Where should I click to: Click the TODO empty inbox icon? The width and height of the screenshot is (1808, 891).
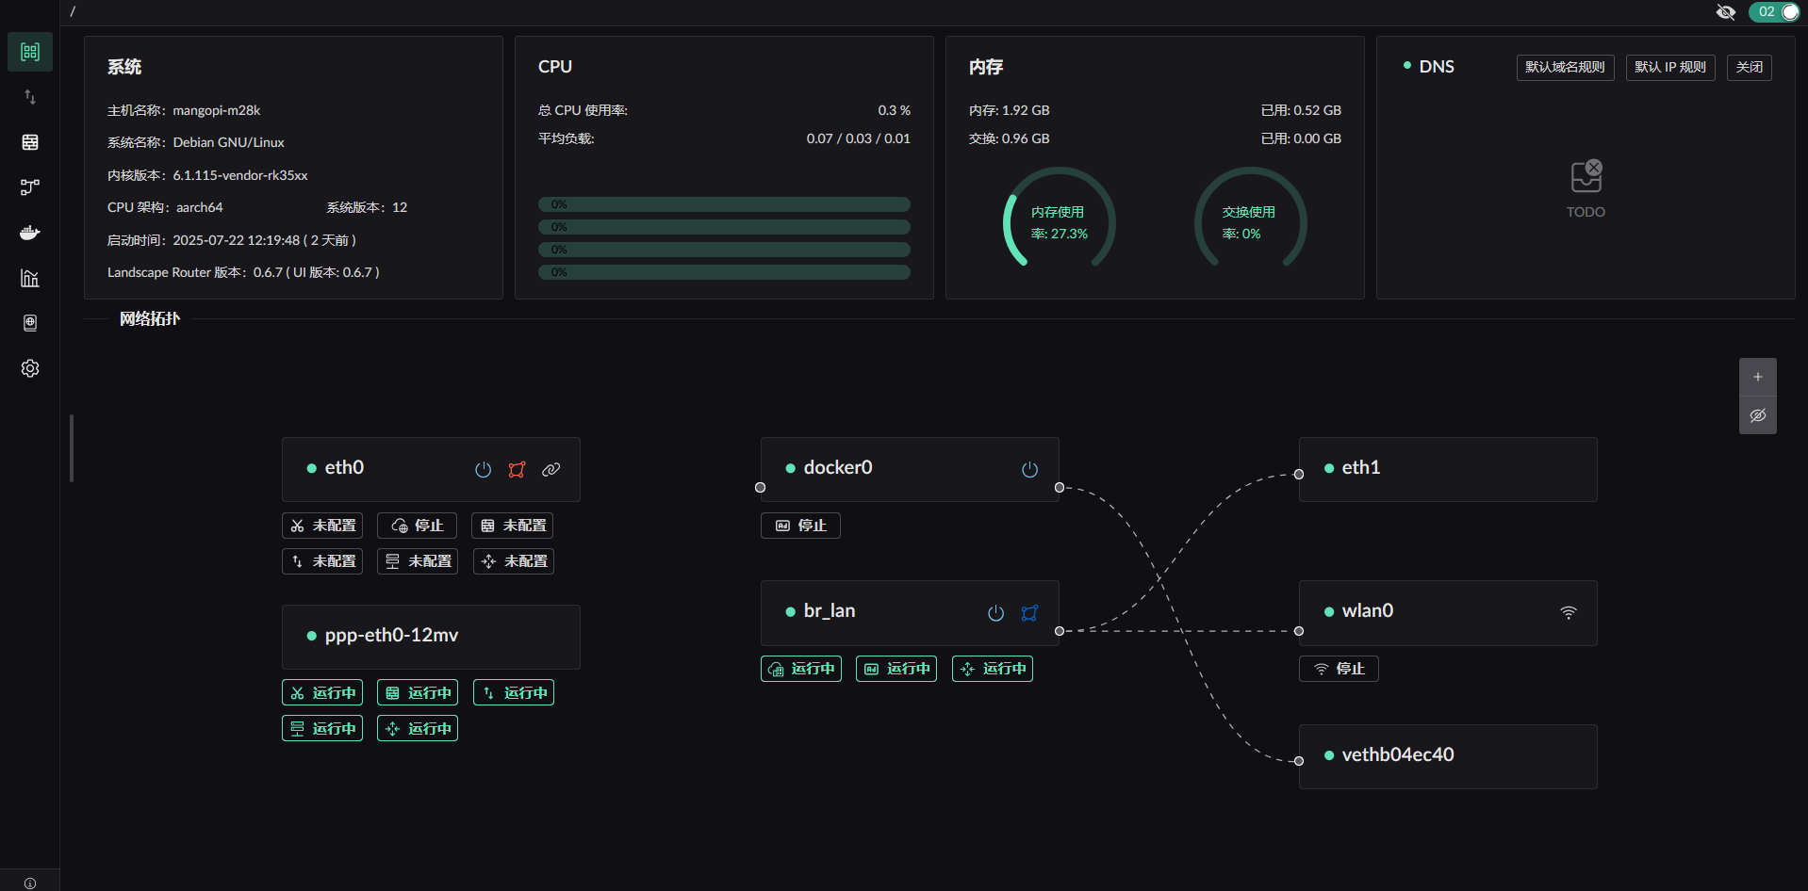(1586, 176)
